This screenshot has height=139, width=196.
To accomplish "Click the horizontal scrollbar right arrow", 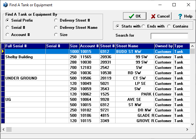I will (188, 129).
